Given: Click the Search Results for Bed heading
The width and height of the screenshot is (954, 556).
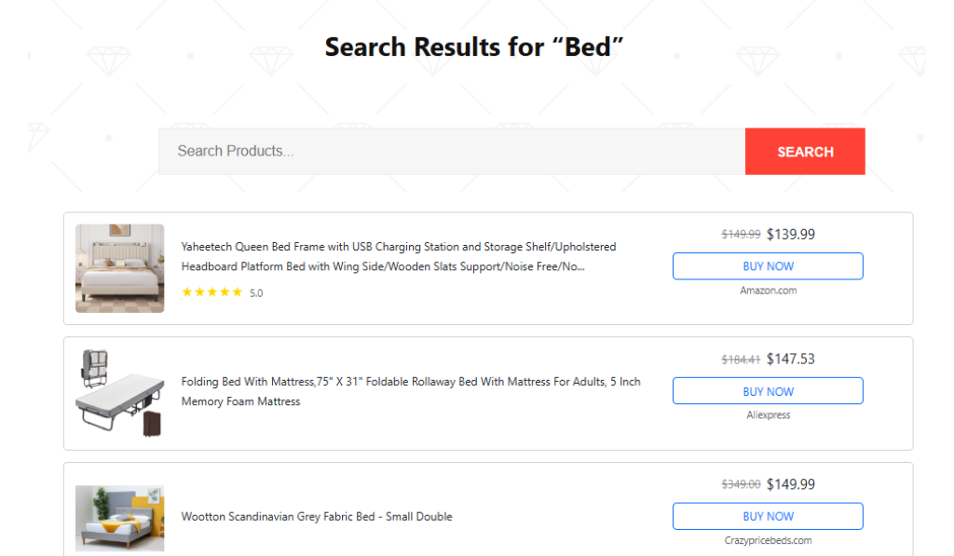Looking at the screenshot, I should click(474, 47).
